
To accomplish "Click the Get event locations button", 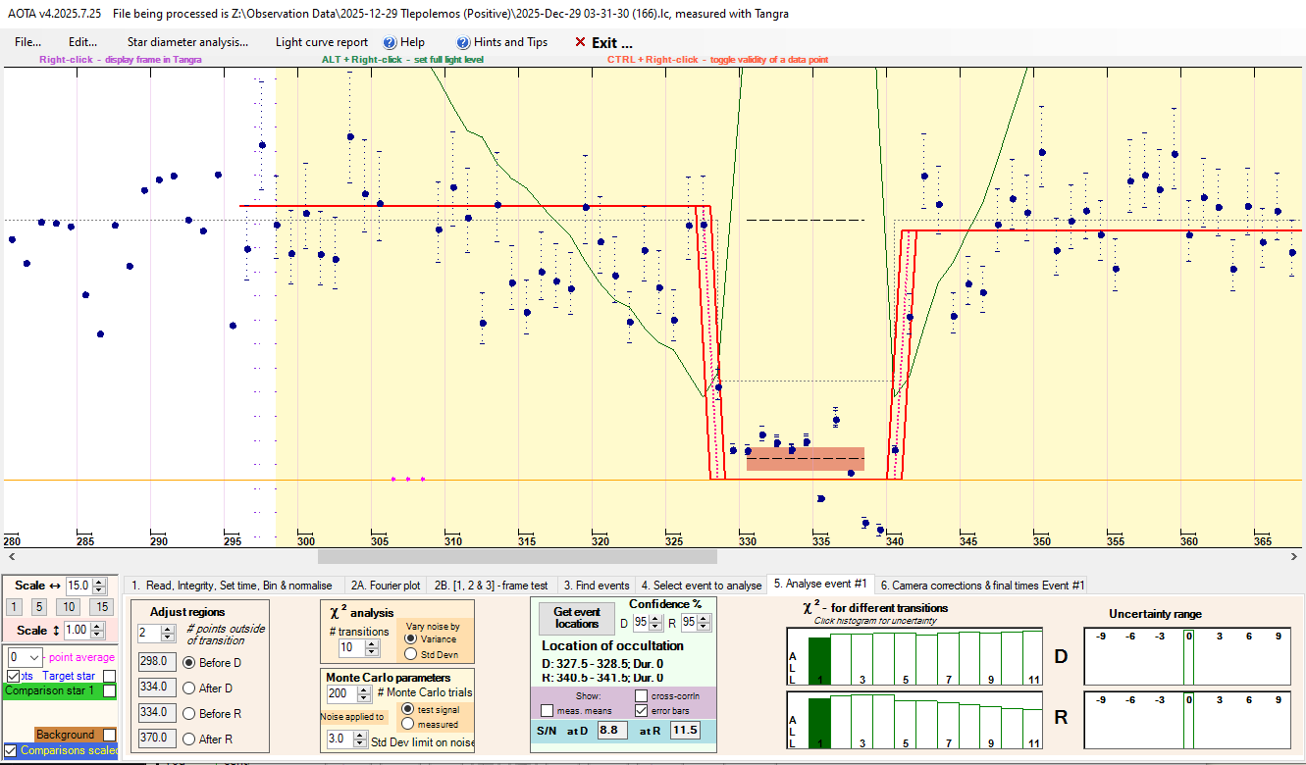I will coord(577,618).
